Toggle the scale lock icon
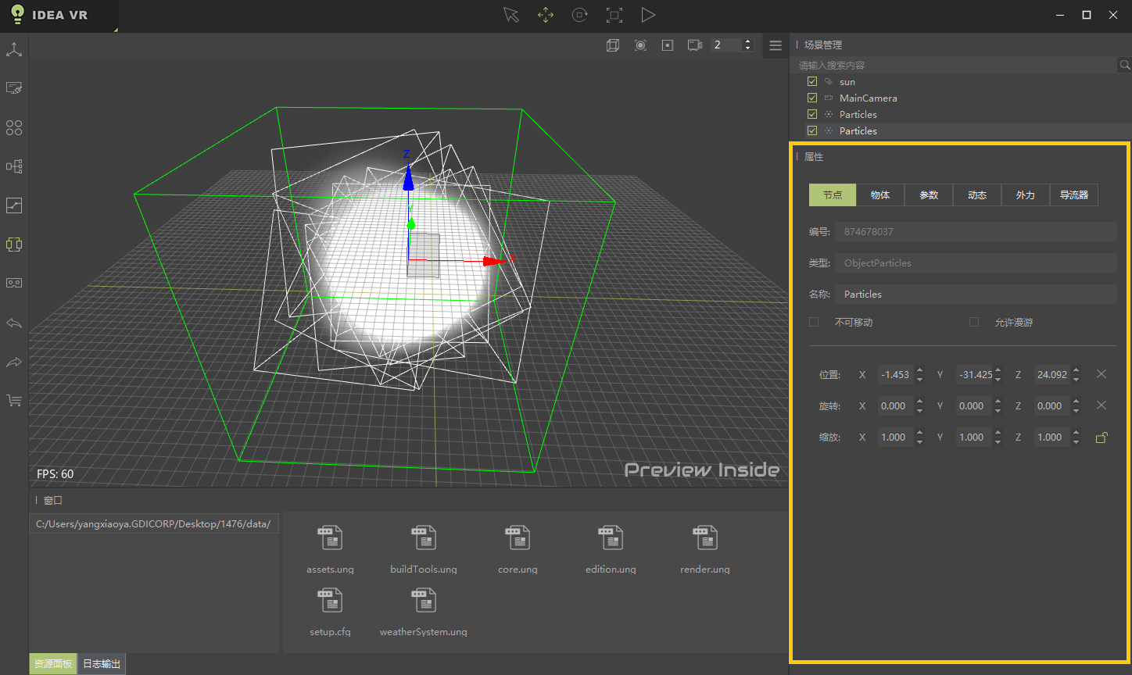This screenshot has width=1132, height=675. pyautogui.click(x=1102, y=437)
